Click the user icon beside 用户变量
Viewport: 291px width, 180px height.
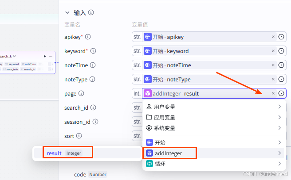(149, 107)
